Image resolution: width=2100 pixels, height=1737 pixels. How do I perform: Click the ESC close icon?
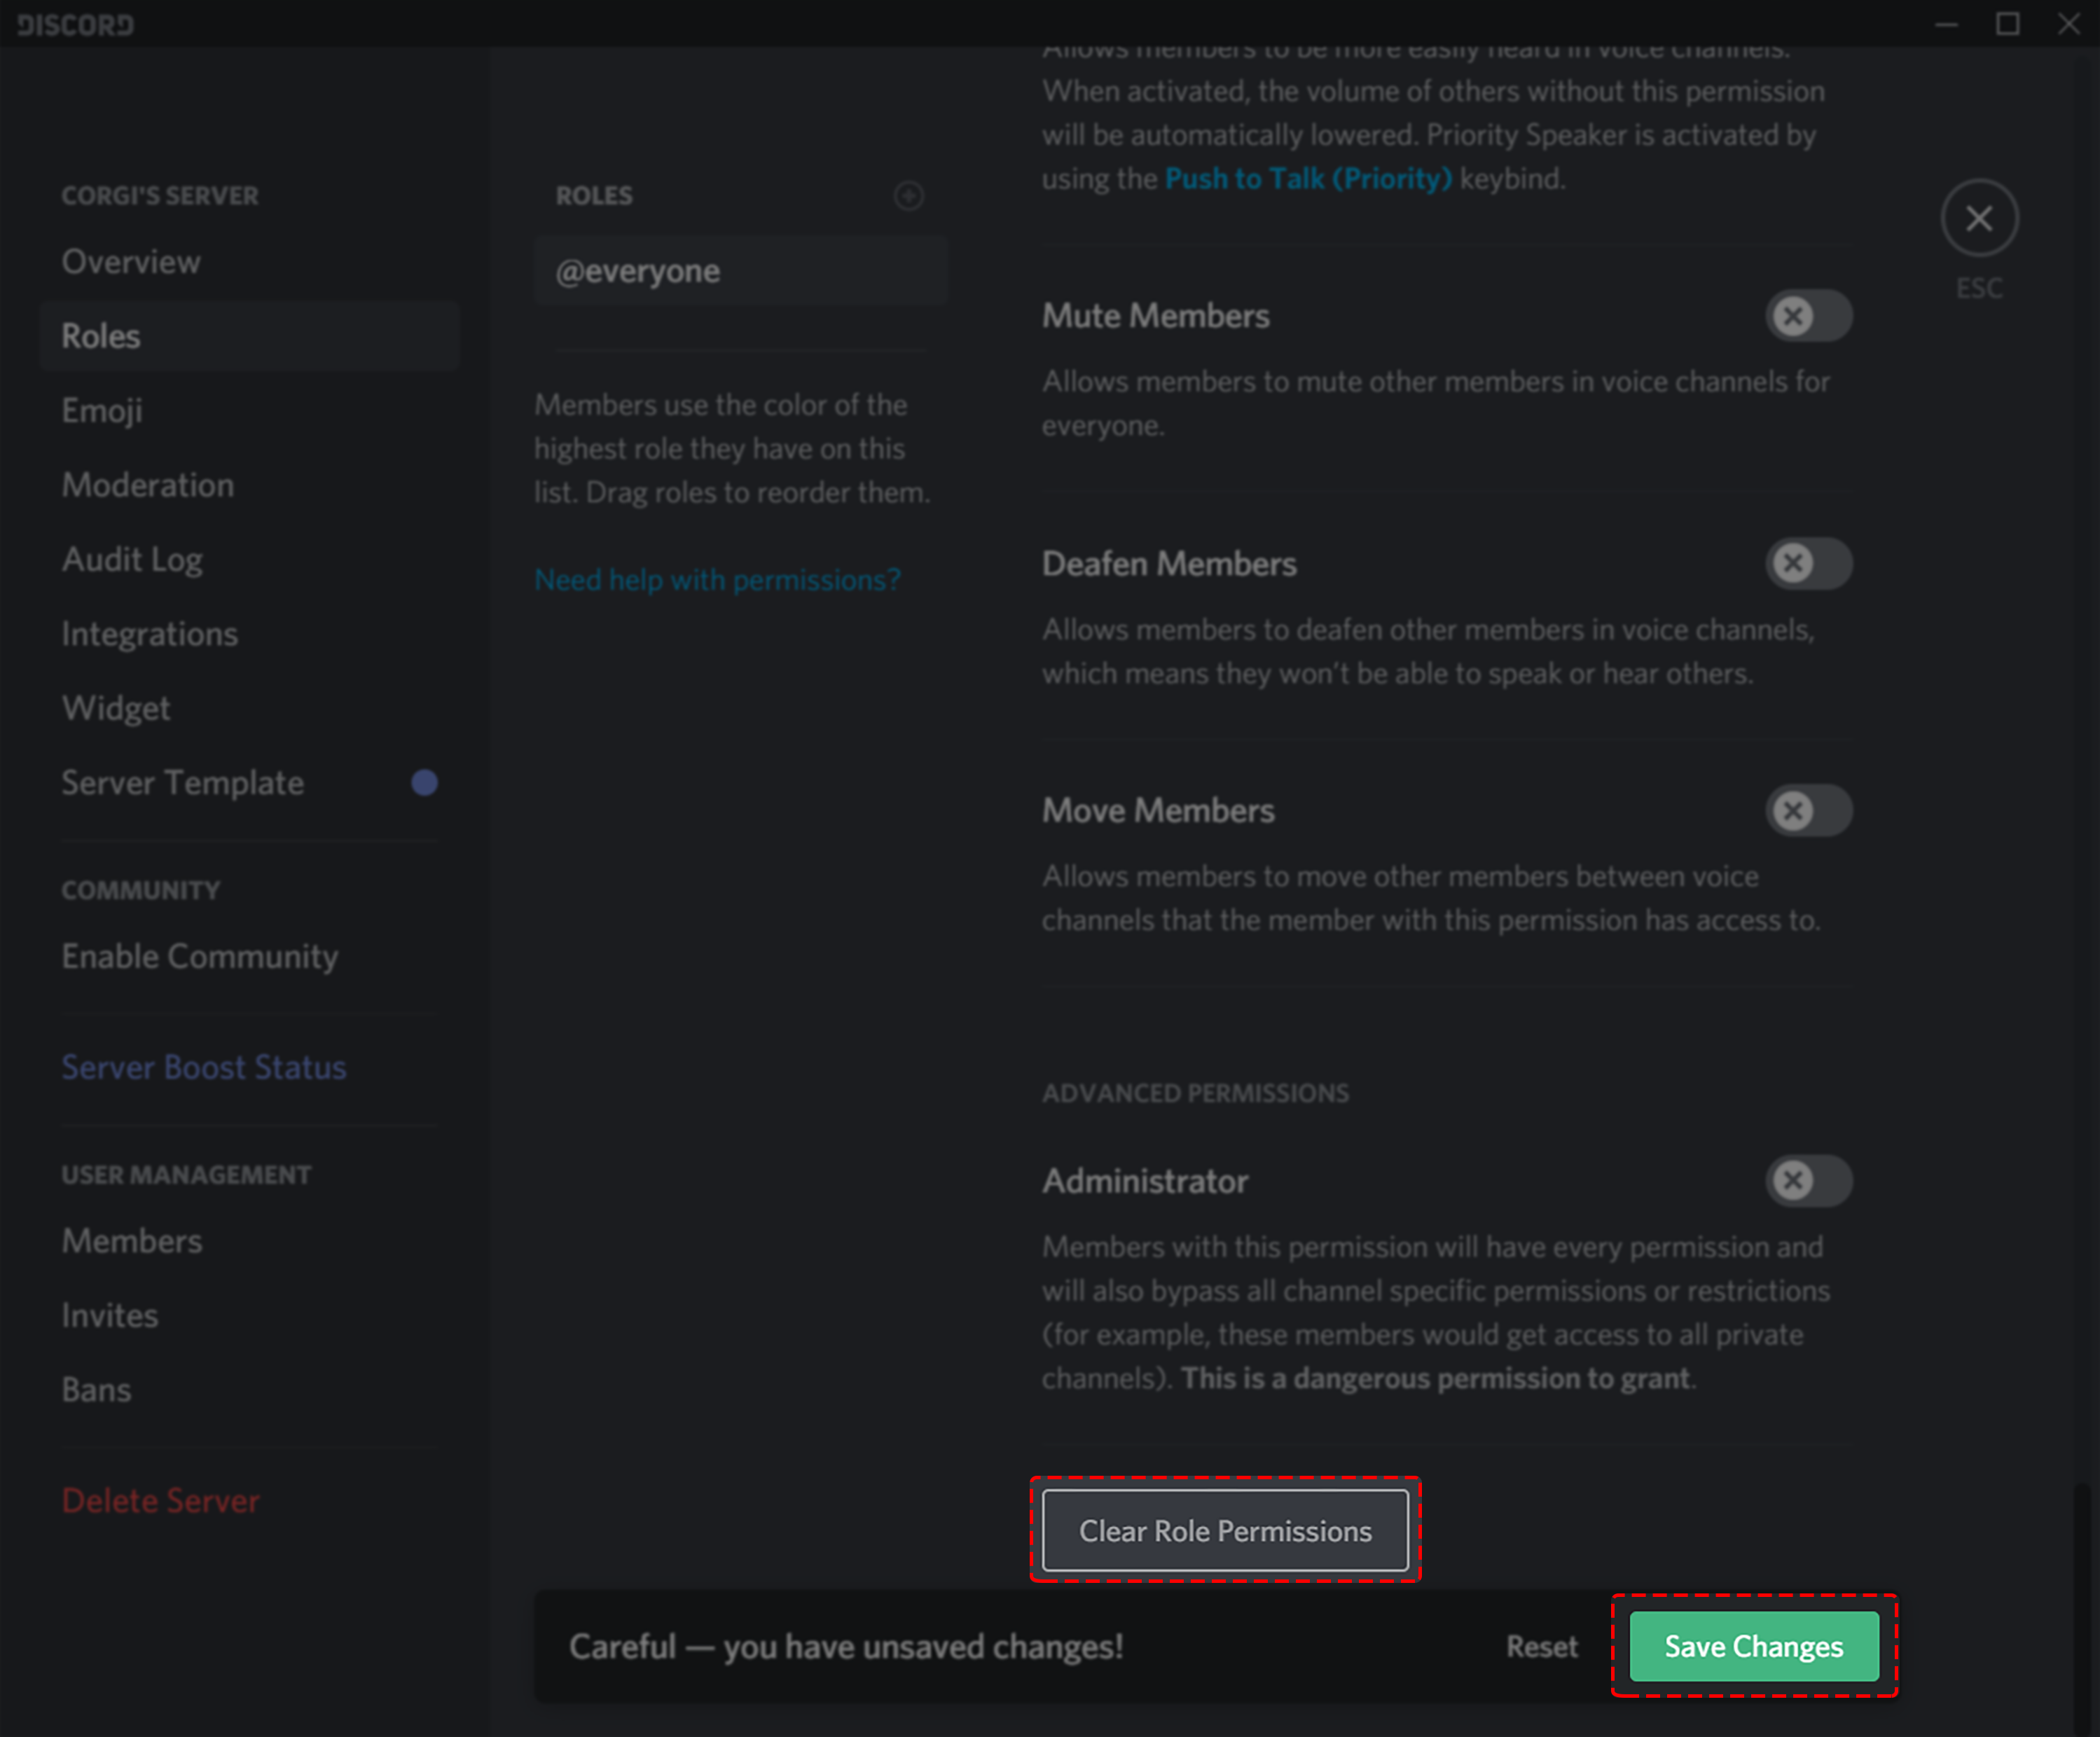1978,216
